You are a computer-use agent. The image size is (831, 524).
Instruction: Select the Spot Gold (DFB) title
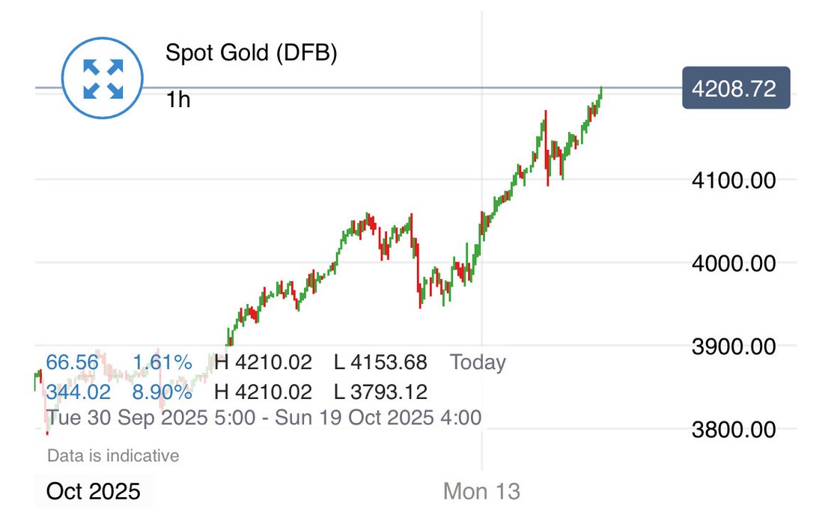pyautogui.click(x=252, y=54)
